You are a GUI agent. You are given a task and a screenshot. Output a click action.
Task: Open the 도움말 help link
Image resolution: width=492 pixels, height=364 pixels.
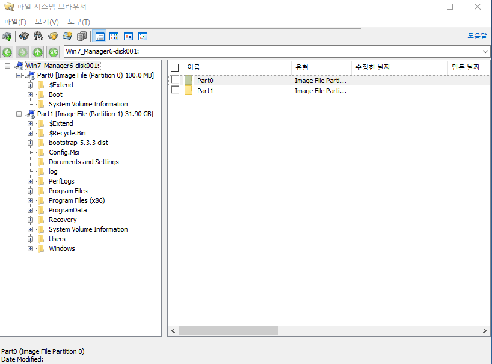click(477, 35)
